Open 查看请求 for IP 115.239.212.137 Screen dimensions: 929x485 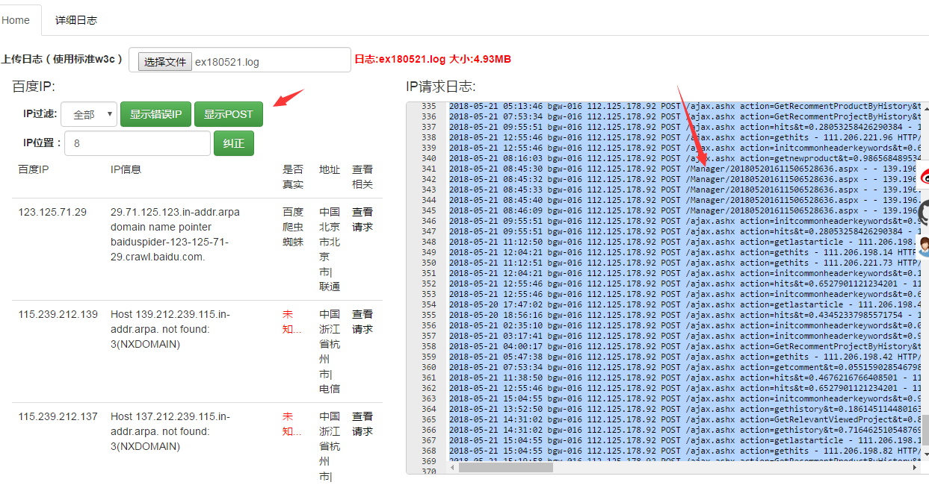[x=362, y=424]
